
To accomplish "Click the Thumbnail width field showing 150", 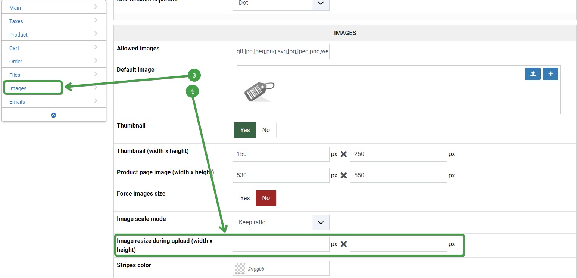I will (281, 154).
